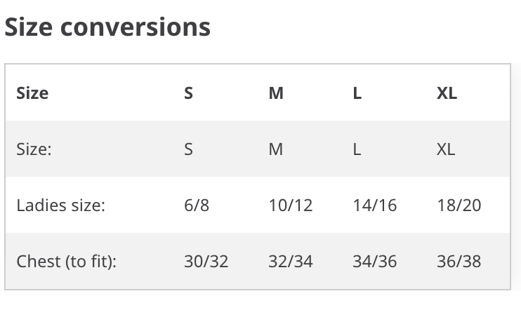Select the 10/12 ladies size cell
The image size is (521, 310).
pos(291,205)
